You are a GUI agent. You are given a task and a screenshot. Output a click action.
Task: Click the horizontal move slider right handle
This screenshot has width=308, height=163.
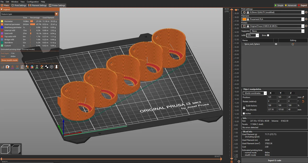[221, 159]
